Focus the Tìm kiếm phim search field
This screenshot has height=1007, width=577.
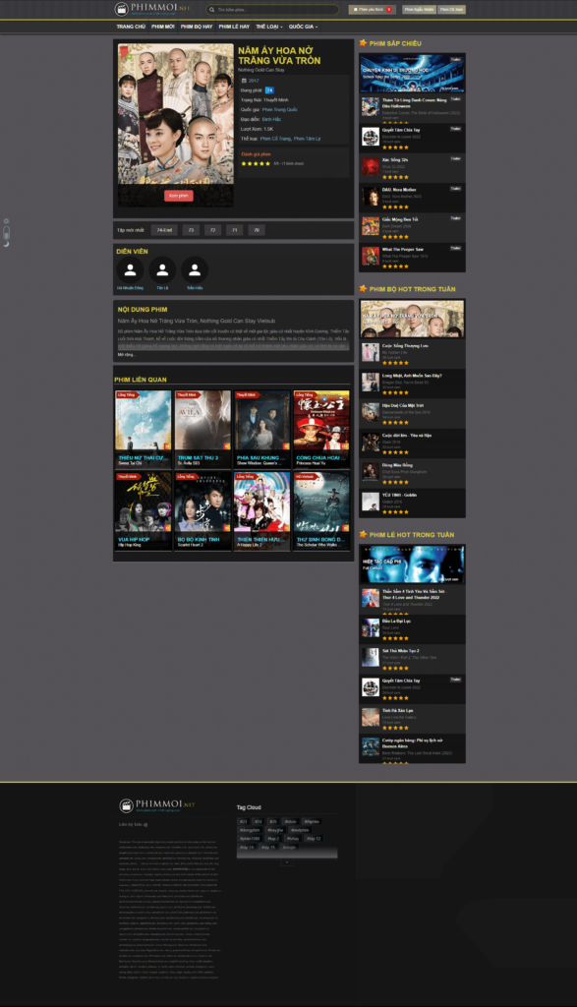click(x=272, y=10)
